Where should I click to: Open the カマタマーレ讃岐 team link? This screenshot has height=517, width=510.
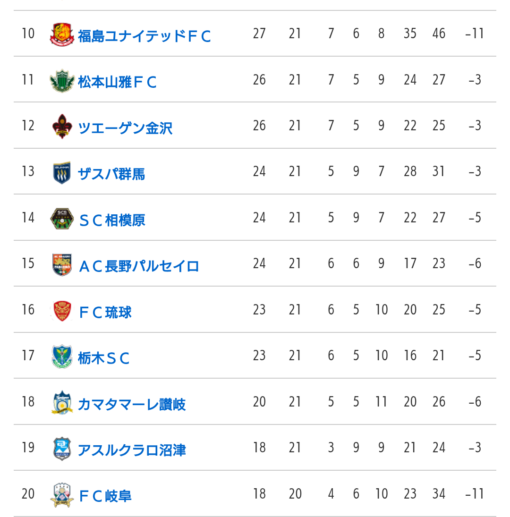pos(132,404)
